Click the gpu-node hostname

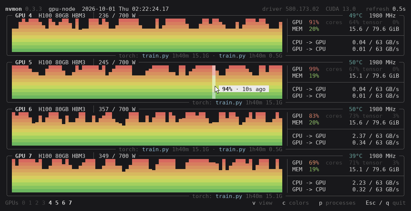tap(62, 9)
